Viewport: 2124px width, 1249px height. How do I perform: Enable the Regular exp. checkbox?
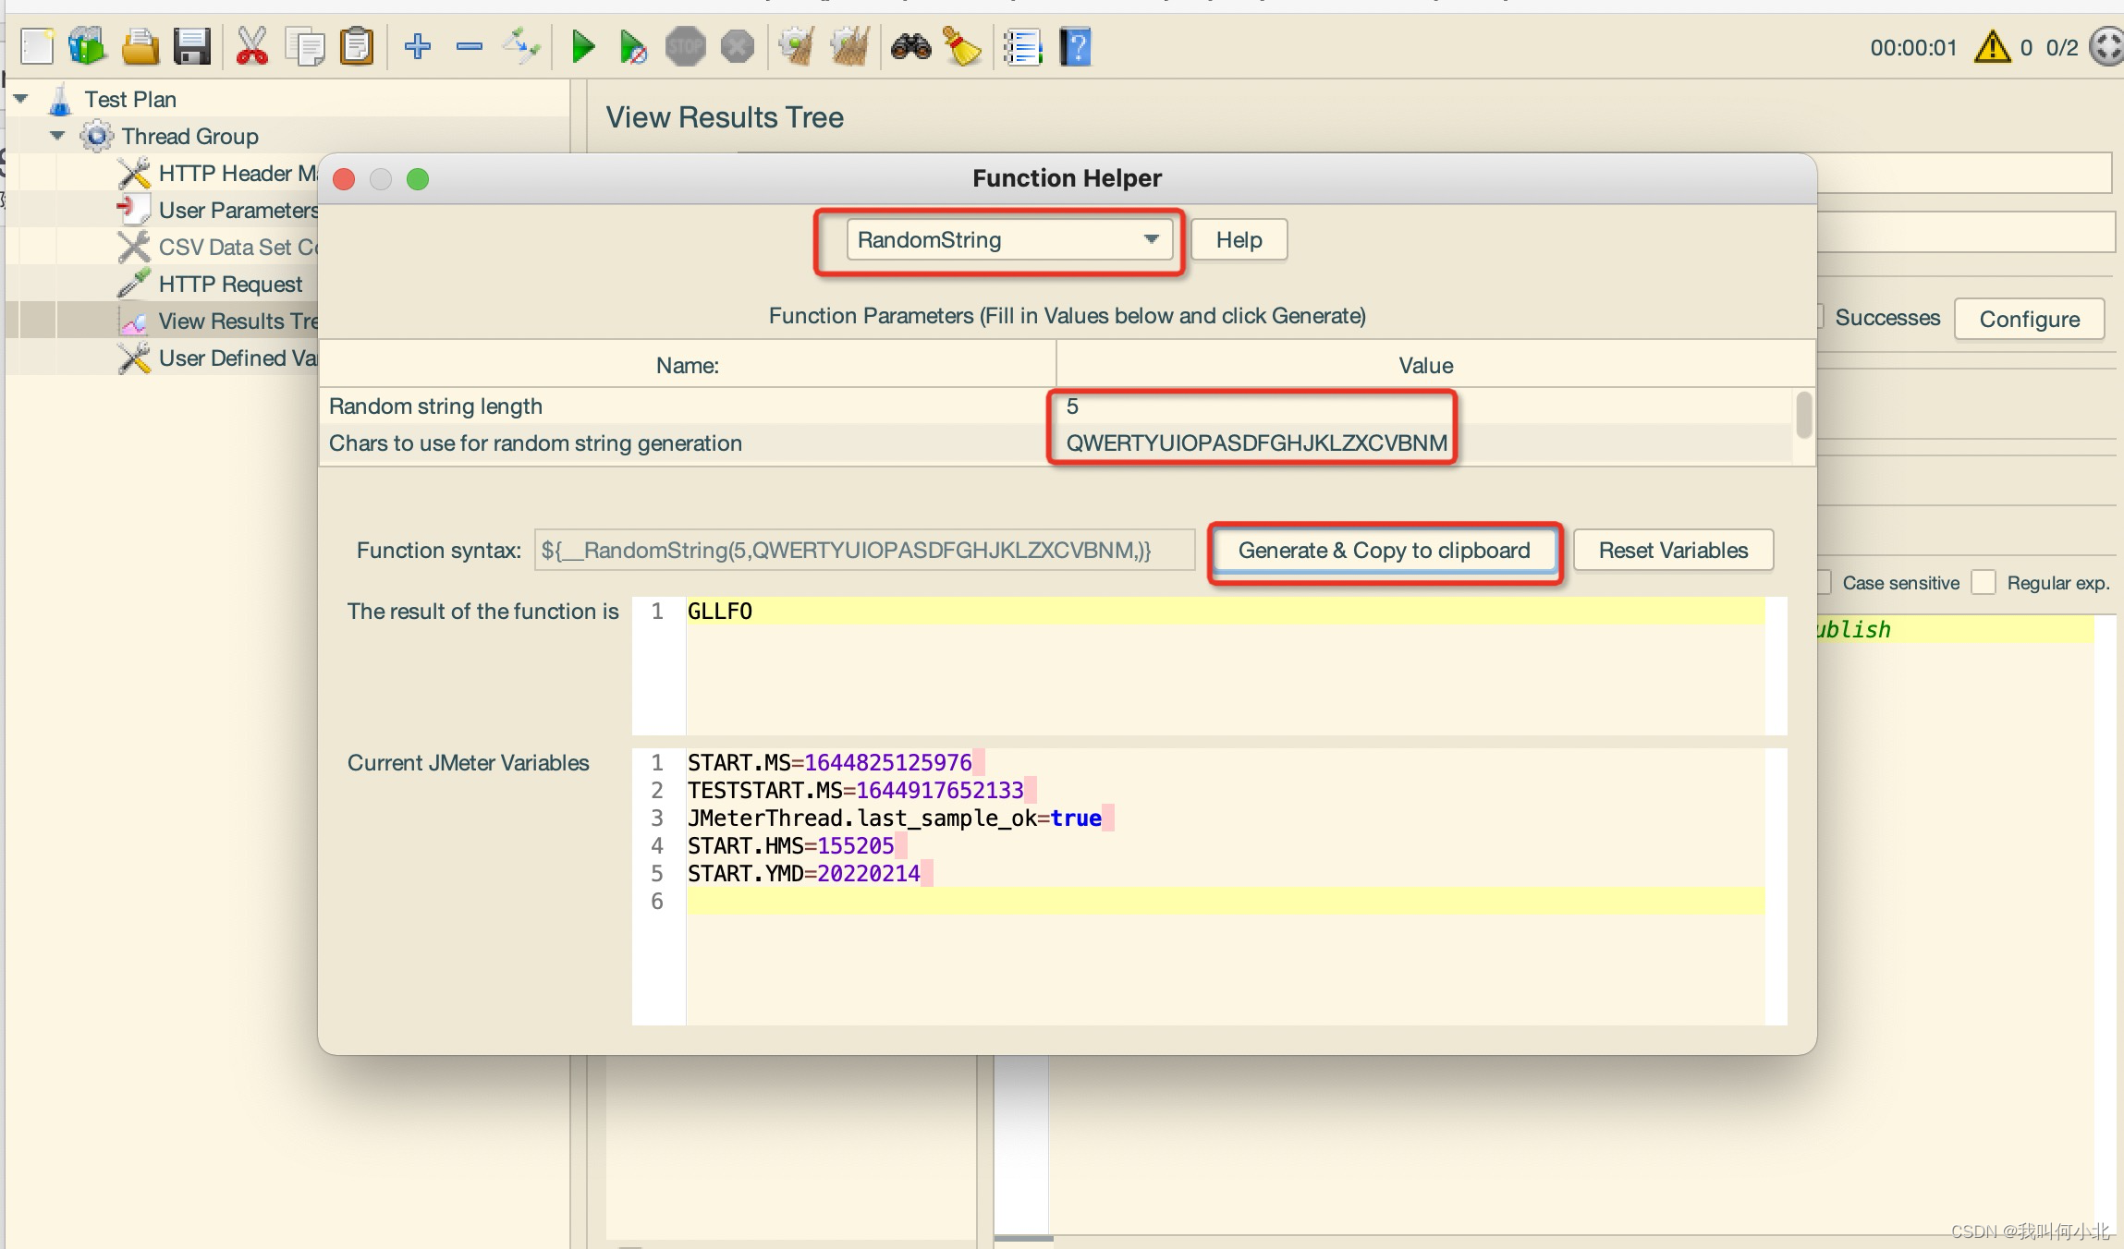[x=1984, y=582]
